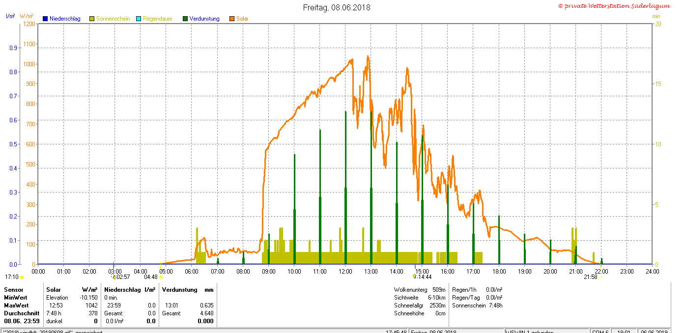
Task: Click the 17:10 marker dot
Action: 22,277
